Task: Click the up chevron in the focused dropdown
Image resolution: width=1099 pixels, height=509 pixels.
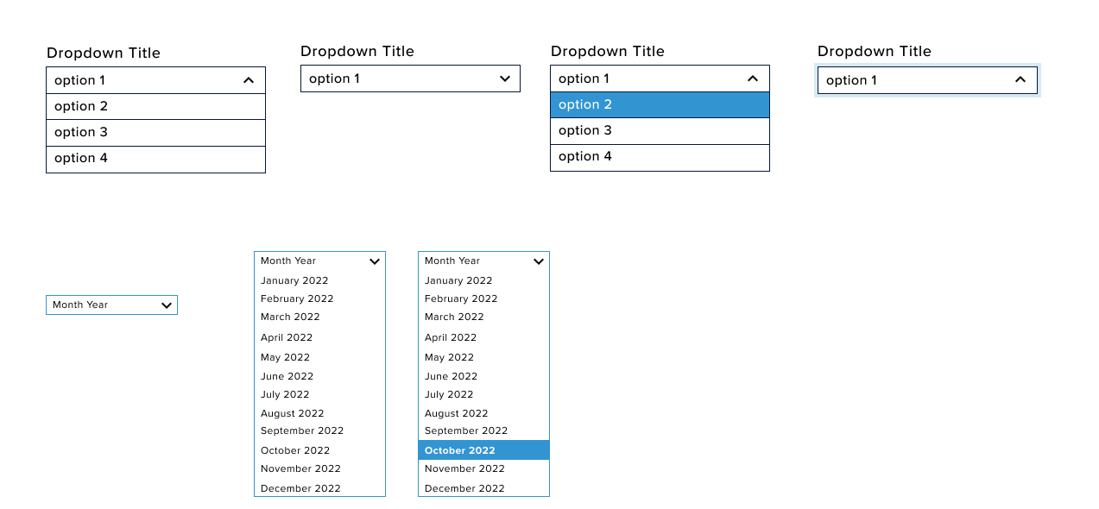Action: 1020,79
